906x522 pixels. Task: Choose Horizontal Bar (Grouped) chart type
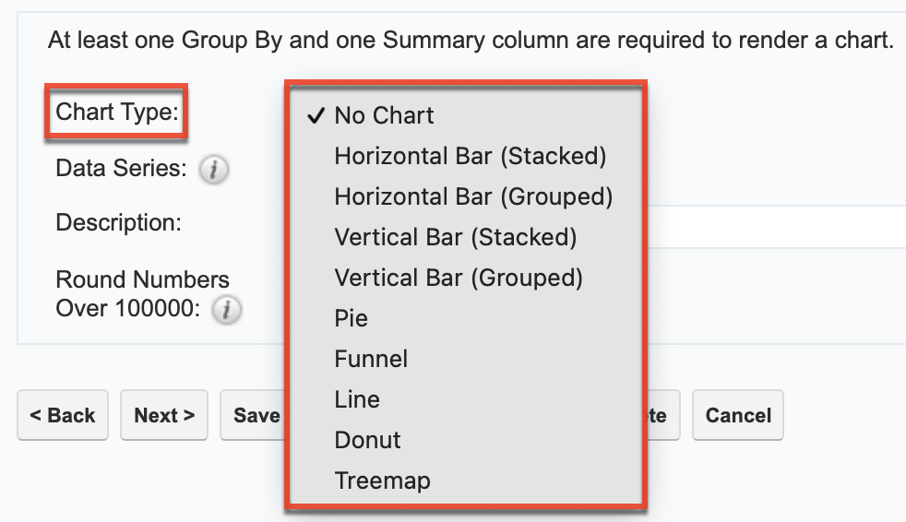[x=473, y=196]
